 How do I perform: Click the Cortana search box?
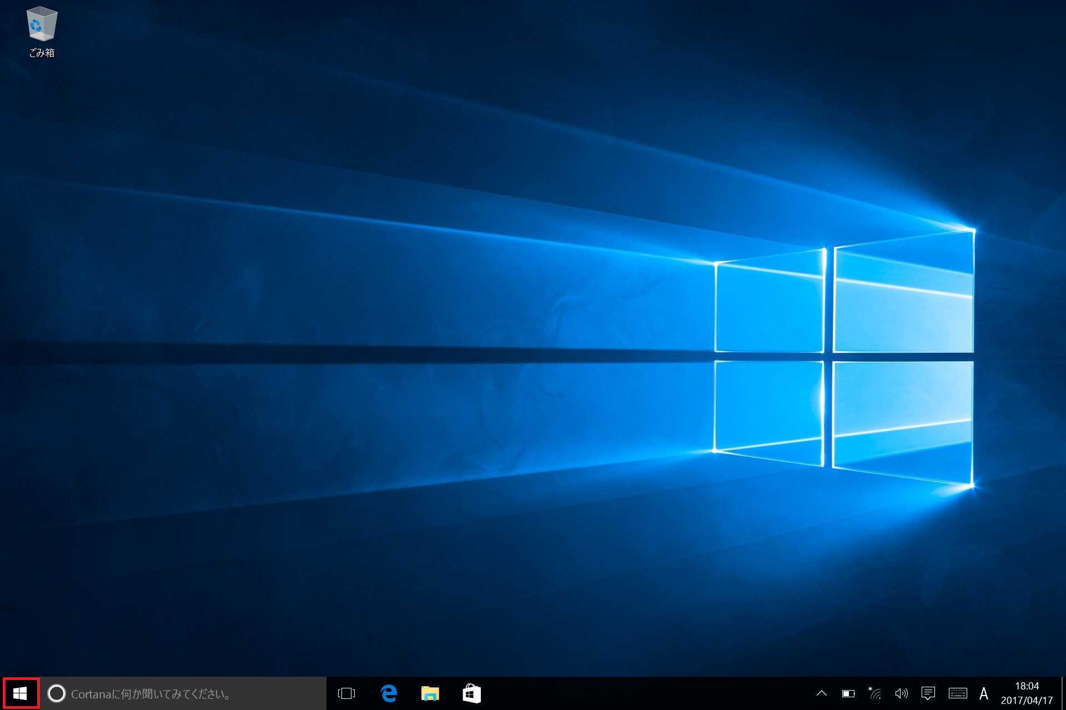pyautogui.click(x=184, y=693)
